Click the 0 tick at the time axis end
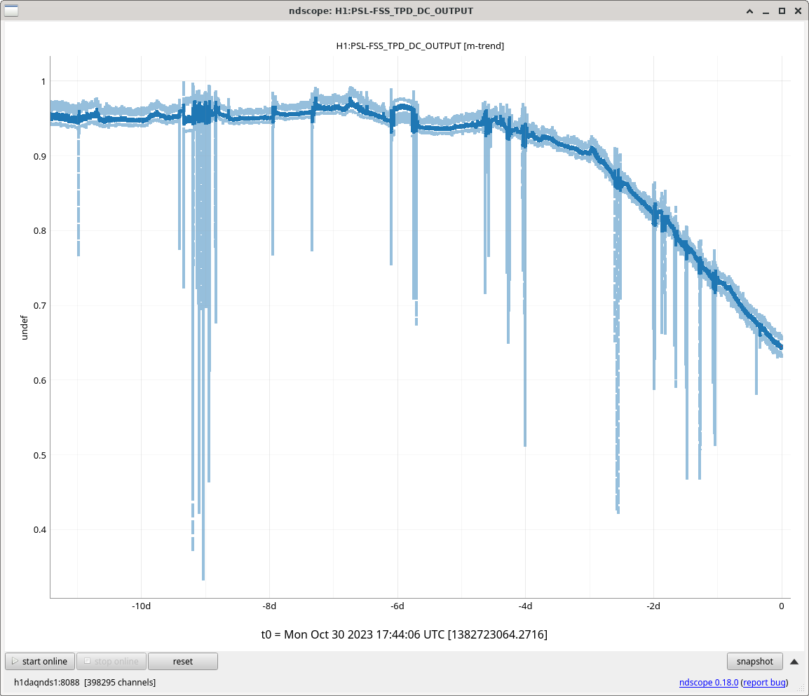Screen dimensions: 809x696 [x=782, y=606]
